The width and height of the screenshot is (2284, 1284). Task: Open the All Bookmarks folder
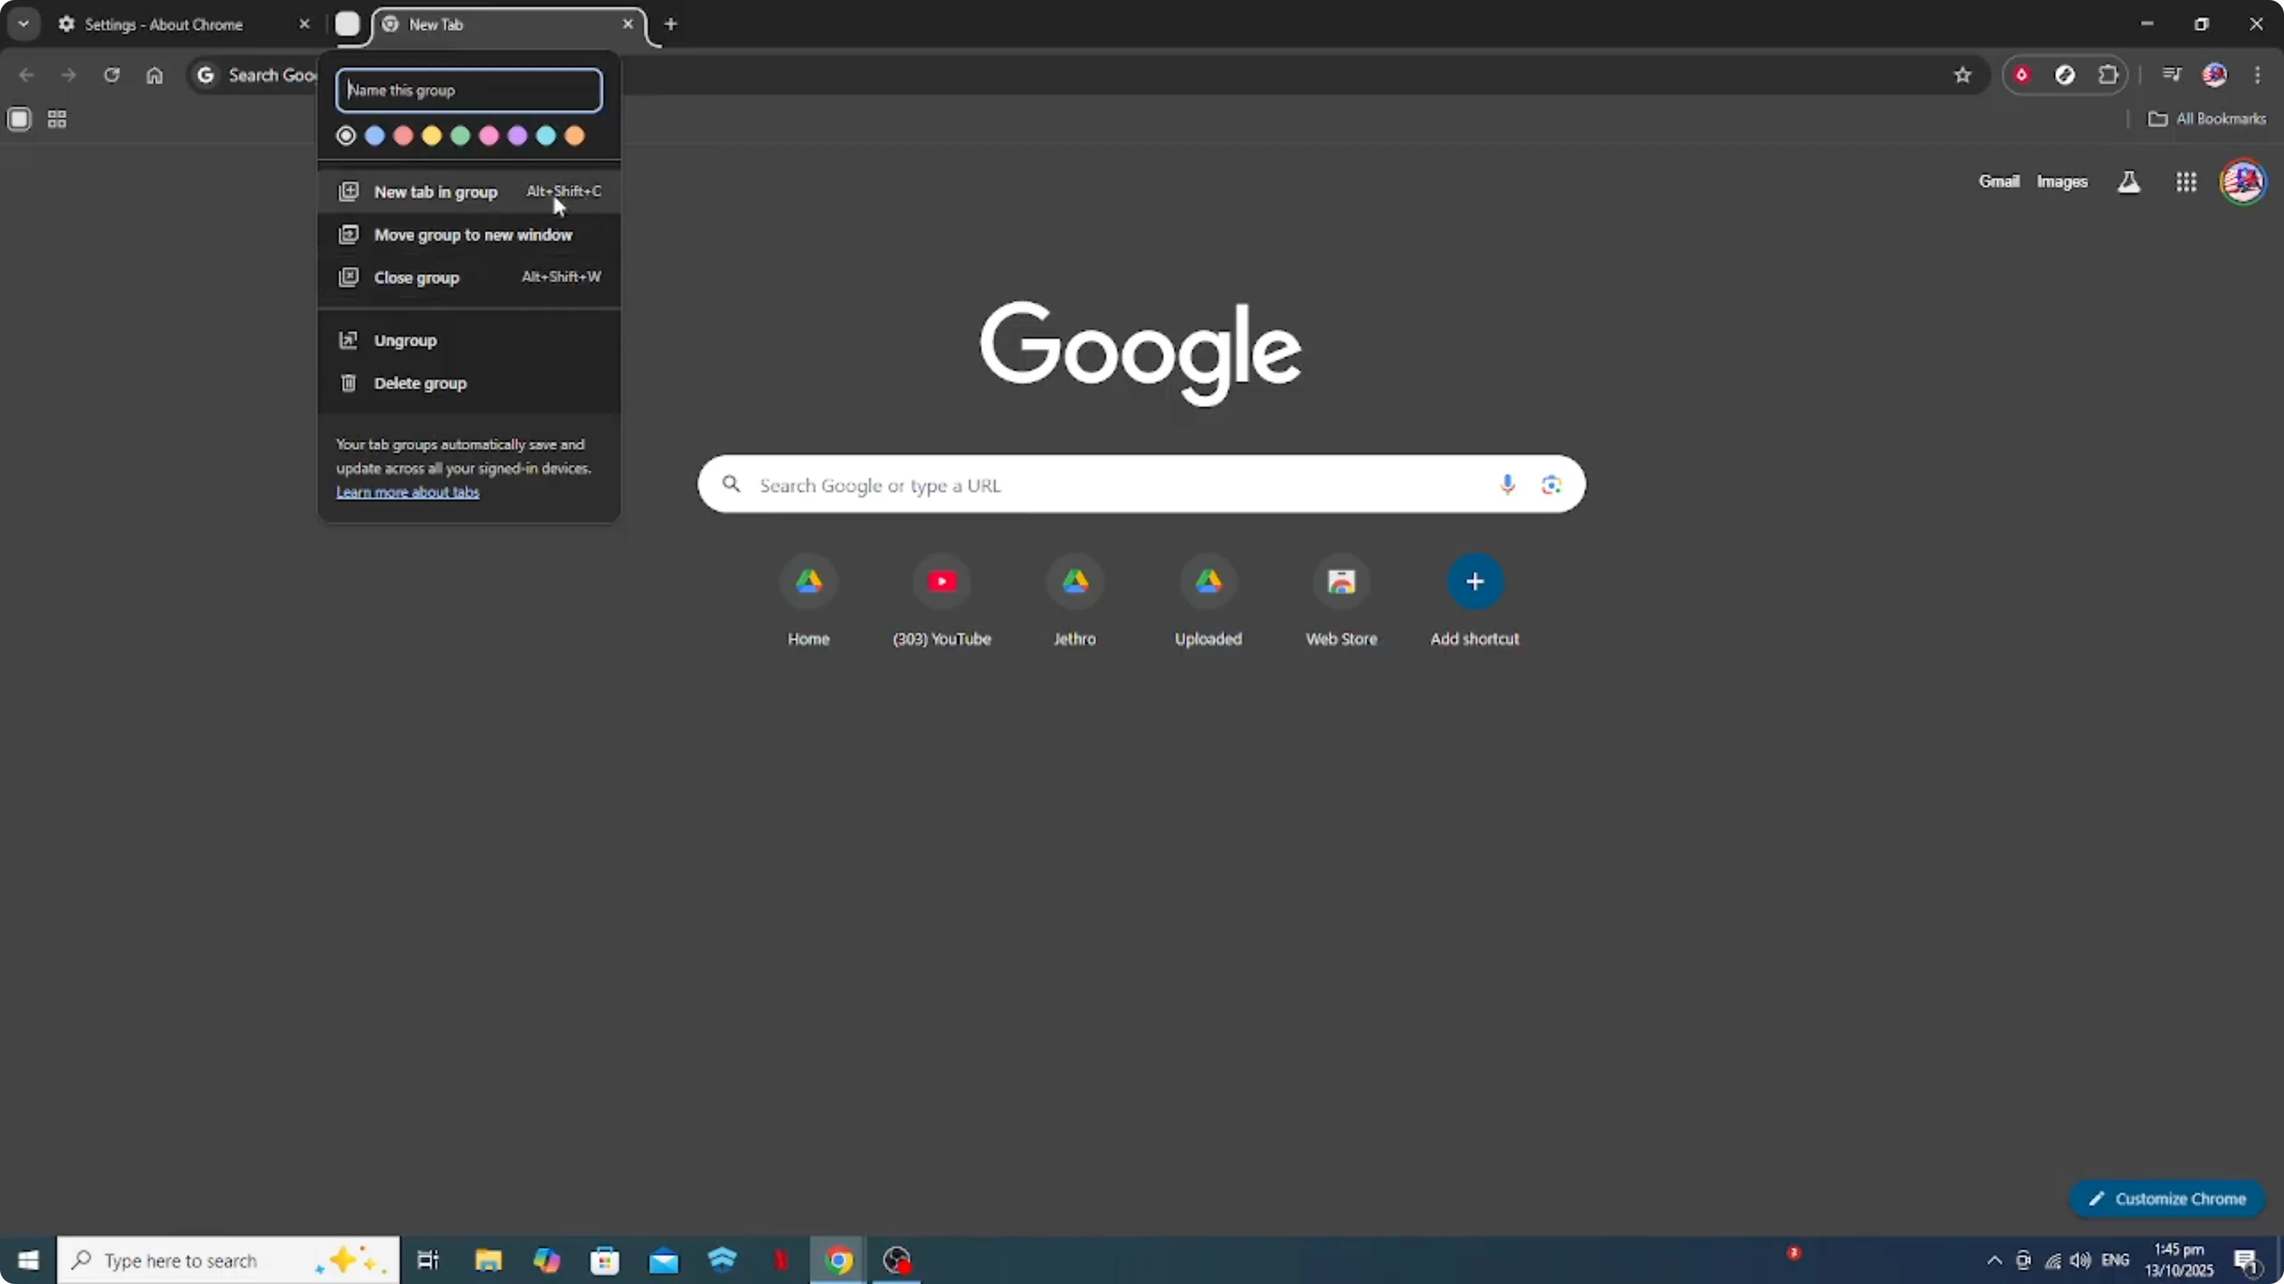coord(2207,118)
